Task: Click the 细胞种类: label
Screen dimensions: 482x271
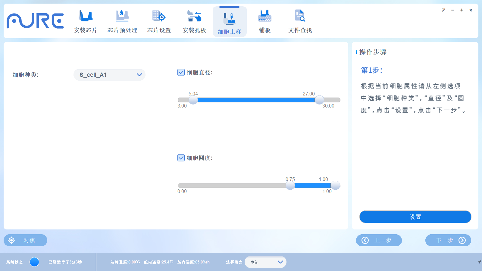Action: tap(26, 75)
